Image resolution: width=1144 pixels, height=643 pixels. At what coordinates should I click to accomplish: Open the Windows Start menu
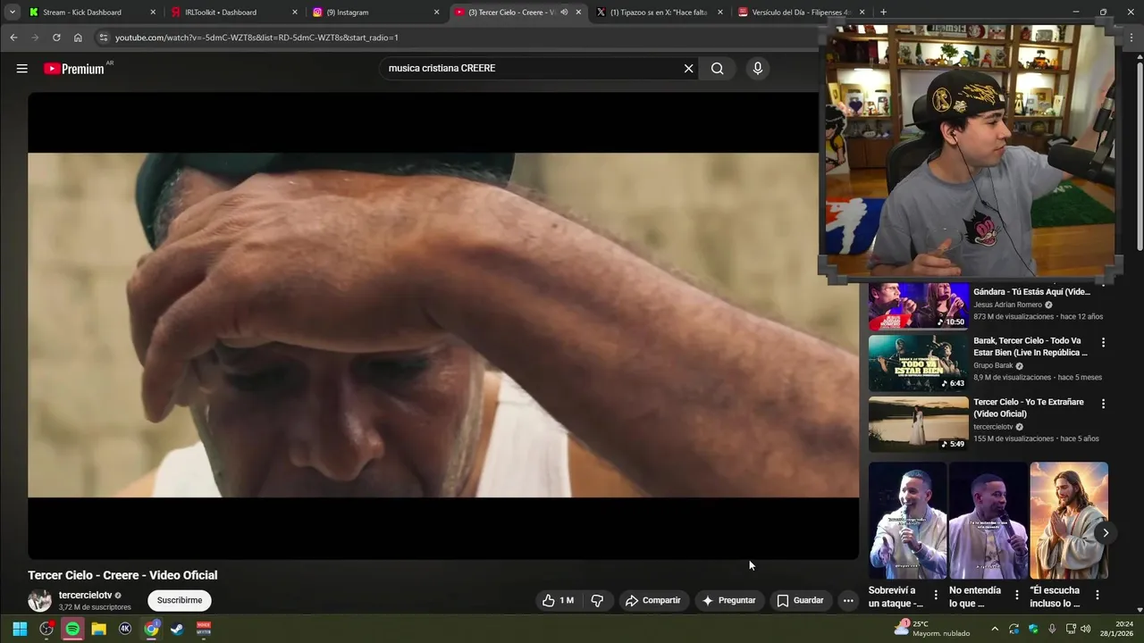[x=20, y=629]
